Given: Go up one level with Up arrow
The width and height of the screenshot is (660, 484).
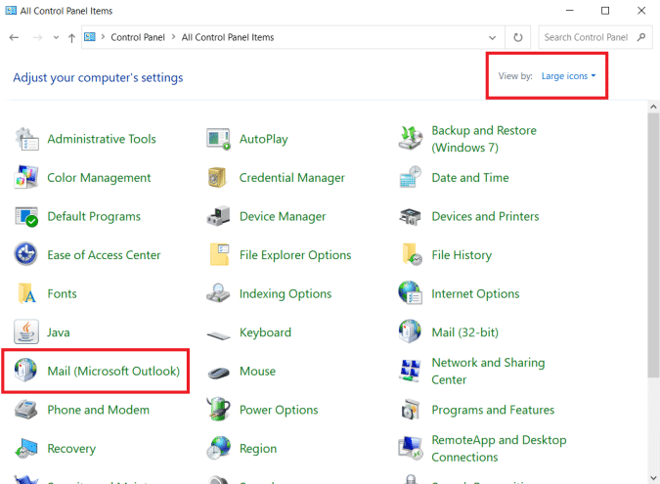Looking at the screenshot, I should click(x=71, y=38).
